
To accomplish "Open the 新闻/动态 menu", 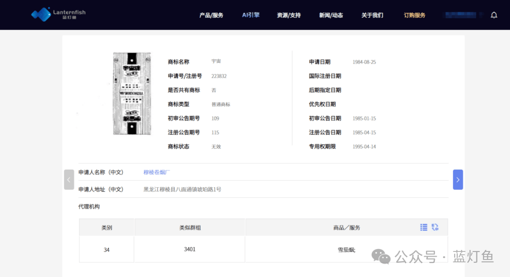I will [x=331, y=15].
